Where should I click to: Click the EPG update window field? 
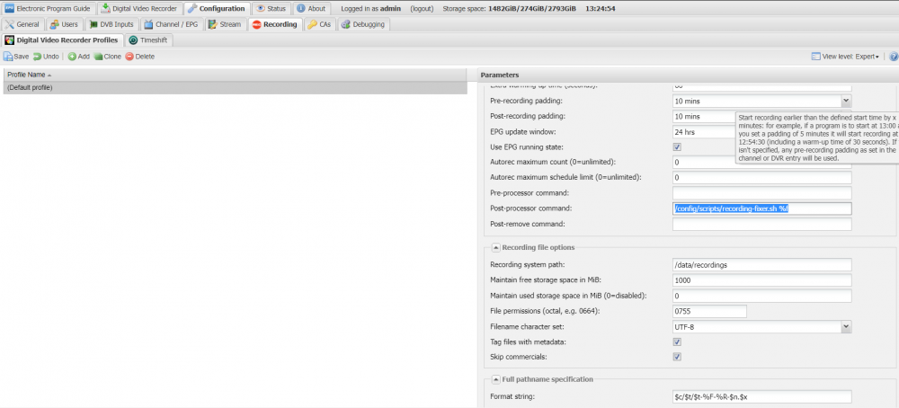704,132
